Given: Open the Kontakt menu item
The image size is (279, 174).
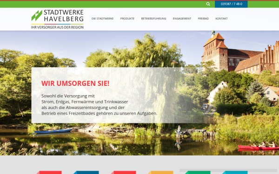Looking at the screenshot, I should tap(221, 19).
